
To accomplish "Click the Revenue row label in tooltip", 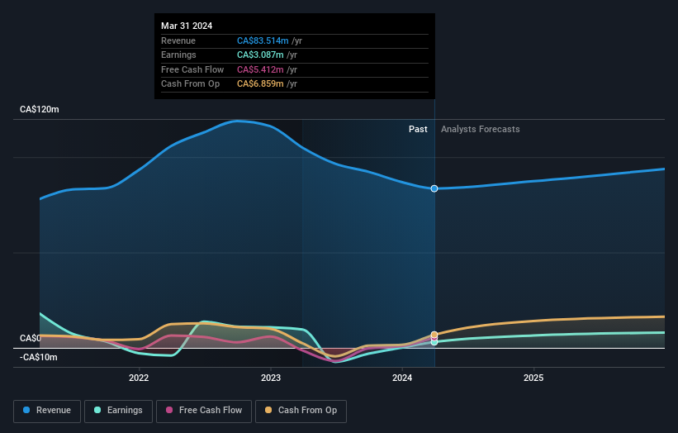I will pyautogui.click(x=178, y=40).
